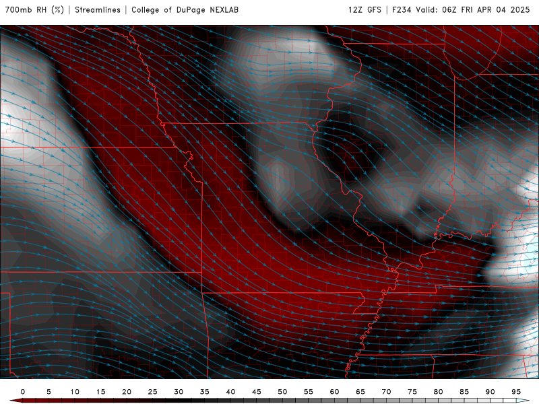Click the "25" legend label
Viewport: 539px width, 404px height.
(153, 392)
